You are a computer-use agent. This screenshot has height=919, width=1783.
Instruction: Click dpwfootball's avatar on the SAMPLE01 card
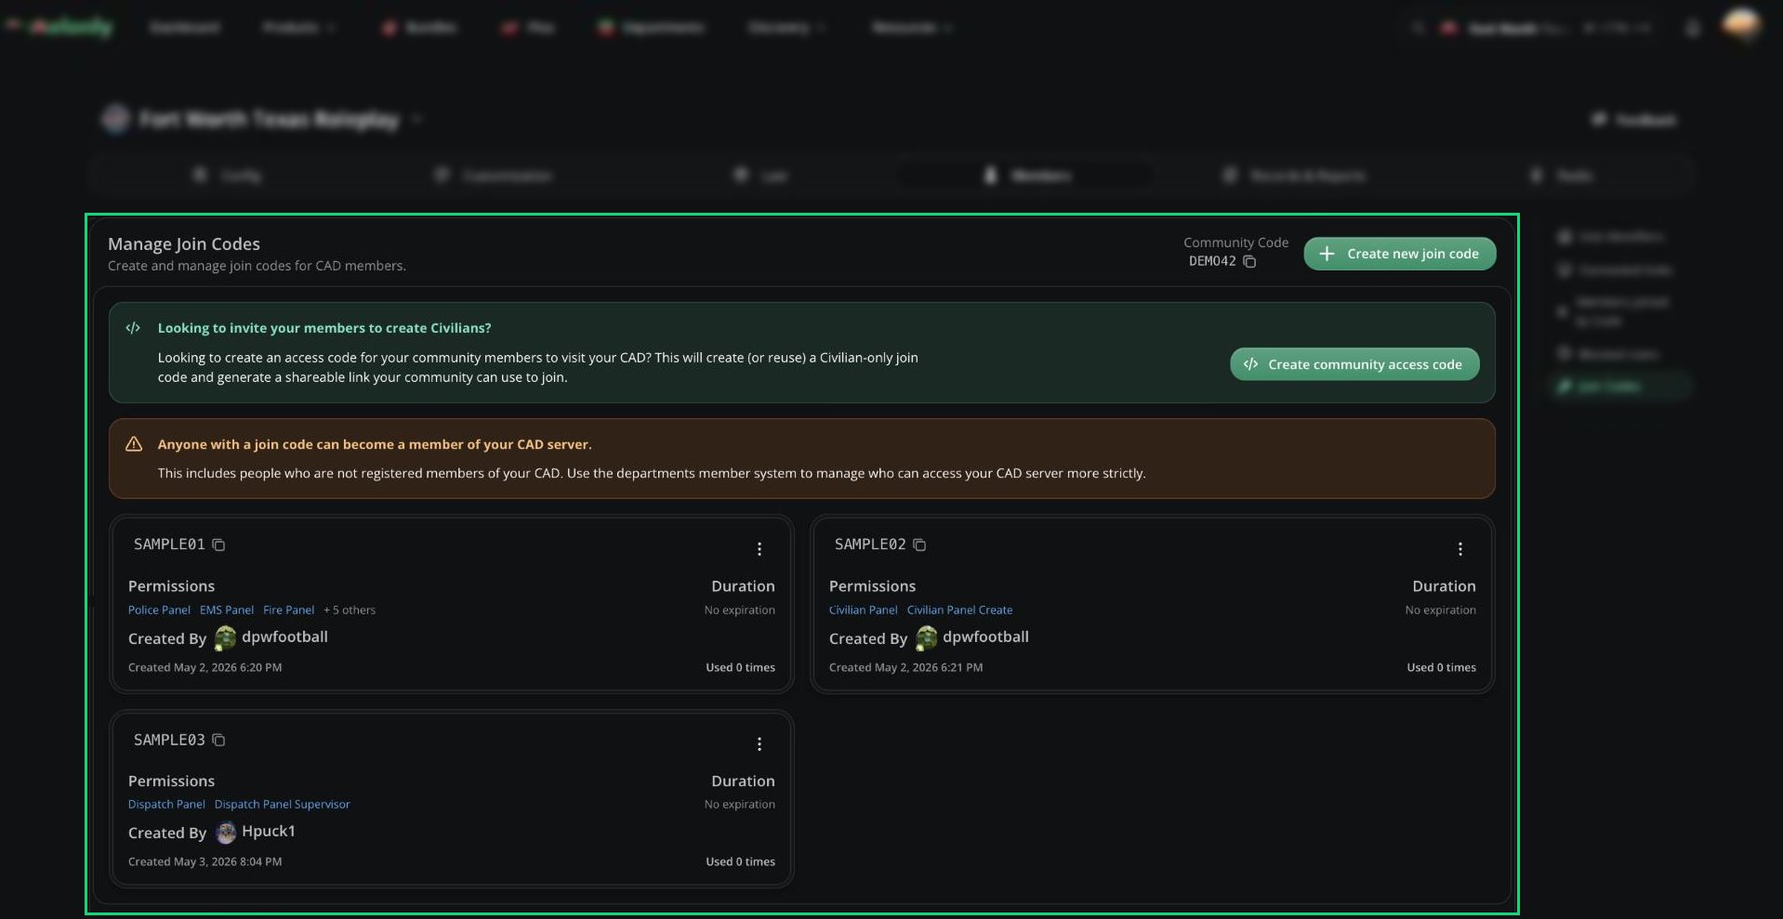pos(225,637)
